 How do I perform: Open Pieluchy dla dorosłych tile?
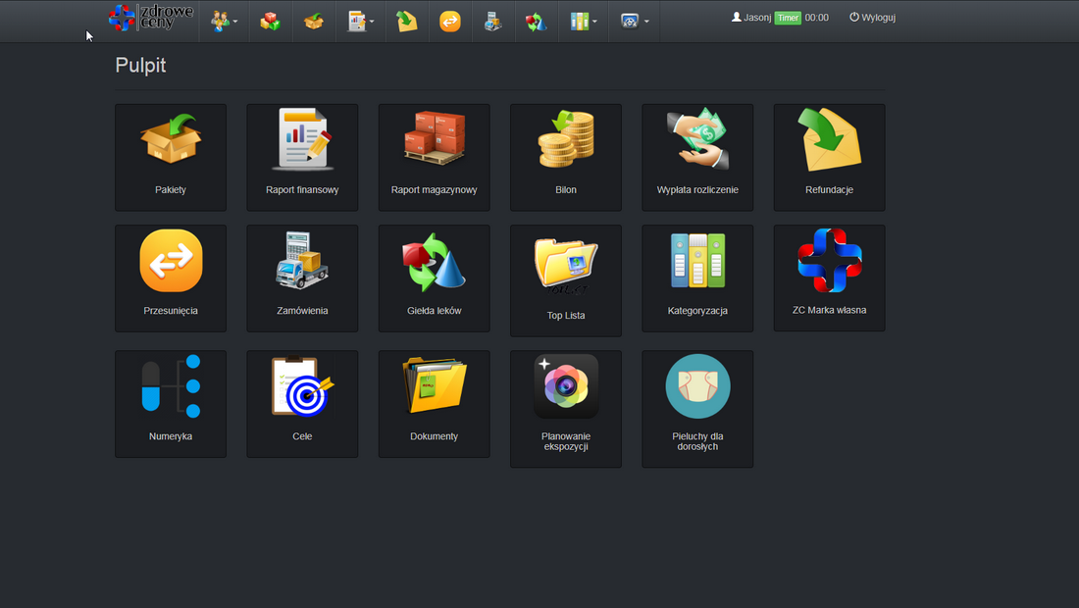(x=697, y=408)
